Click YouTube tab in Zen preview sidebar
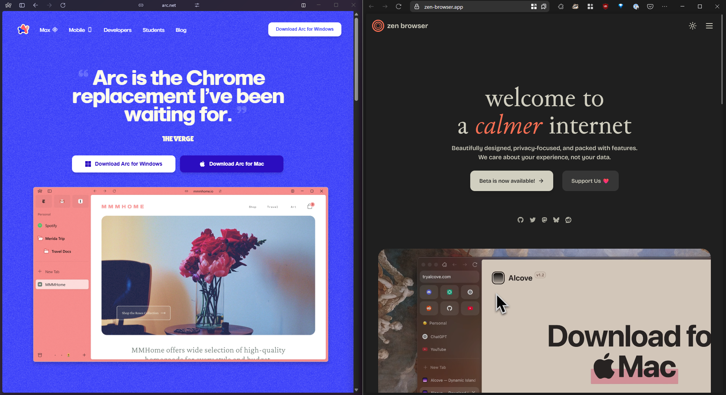The width and height of the screenshot is (726, 395). tap(449, 350)
